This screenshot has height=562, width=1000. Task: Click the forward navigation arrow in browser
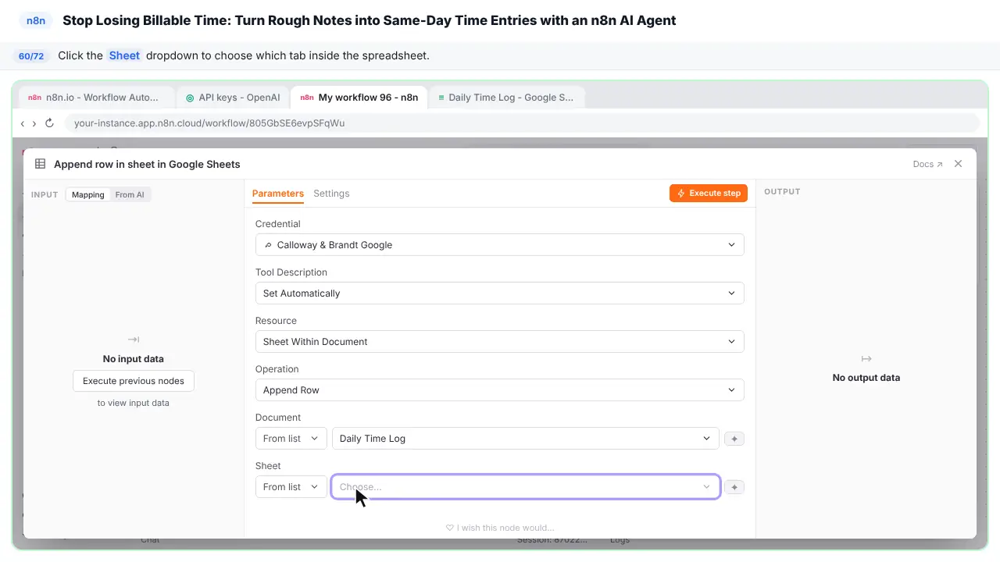[34, 123]
